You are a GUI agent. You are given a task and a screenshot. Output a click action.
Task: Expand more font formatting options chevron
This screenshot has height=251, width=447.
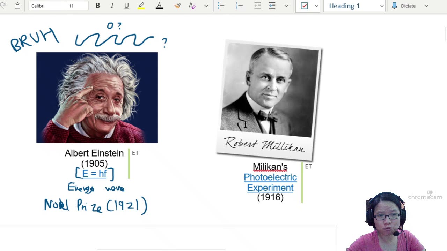206,6
